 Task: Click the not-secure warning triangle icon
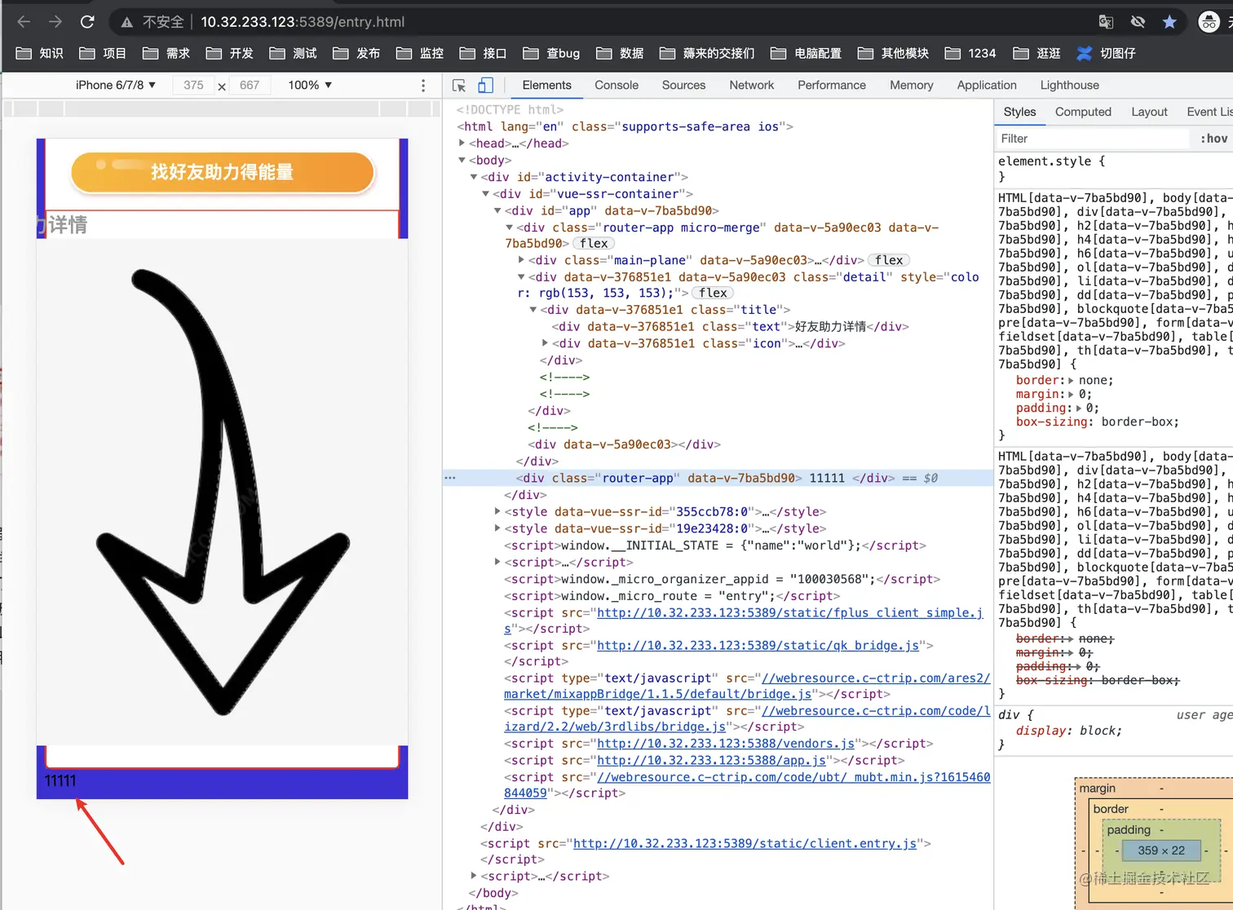(x=126, y=23)
